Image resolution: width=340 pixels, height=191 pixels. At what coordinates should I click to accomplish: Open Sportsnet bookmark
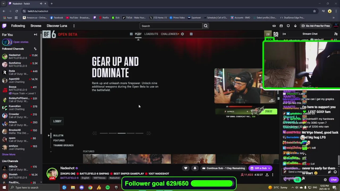(194, 18)
